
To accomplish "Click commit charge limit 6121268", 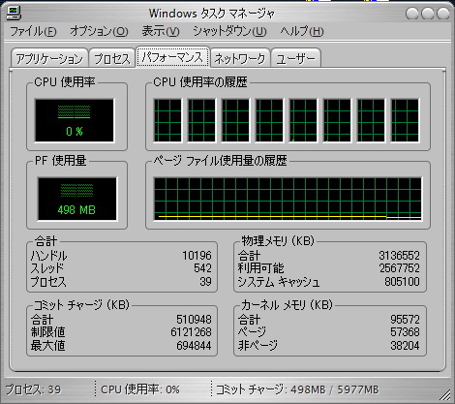I will 192,332.
